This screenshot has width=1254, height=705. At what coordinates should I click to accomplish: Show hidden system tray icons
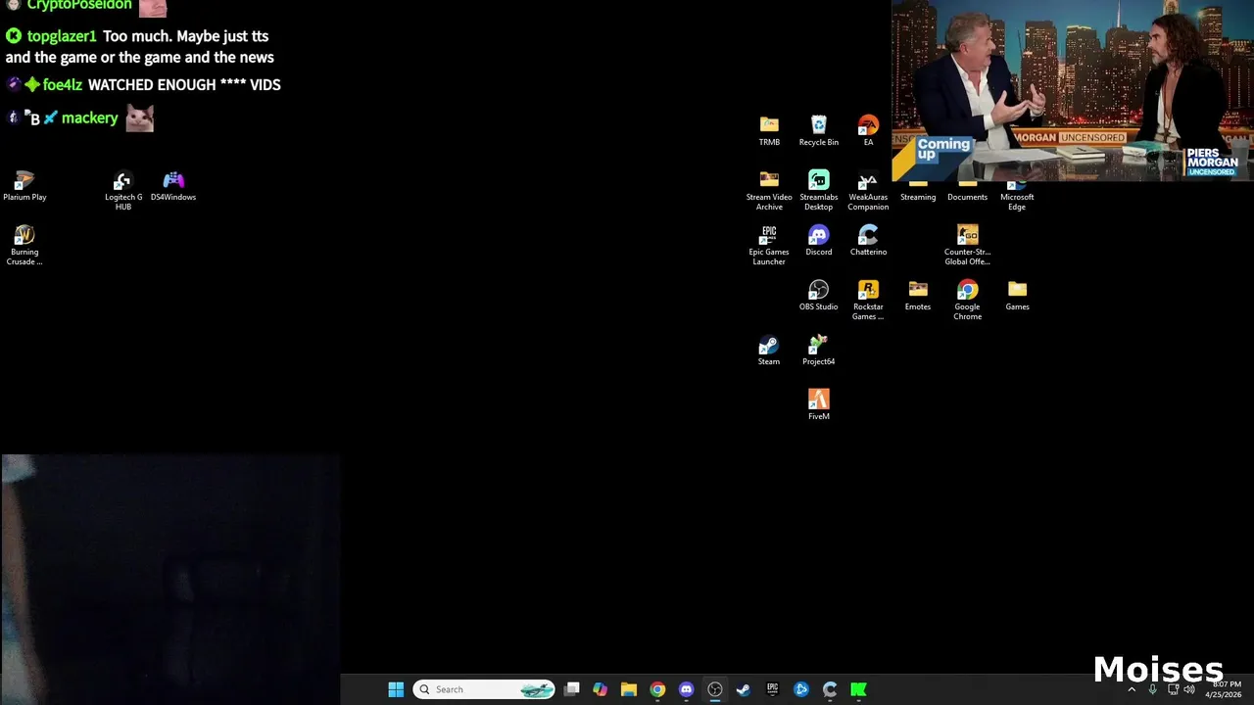[1132, 689]
